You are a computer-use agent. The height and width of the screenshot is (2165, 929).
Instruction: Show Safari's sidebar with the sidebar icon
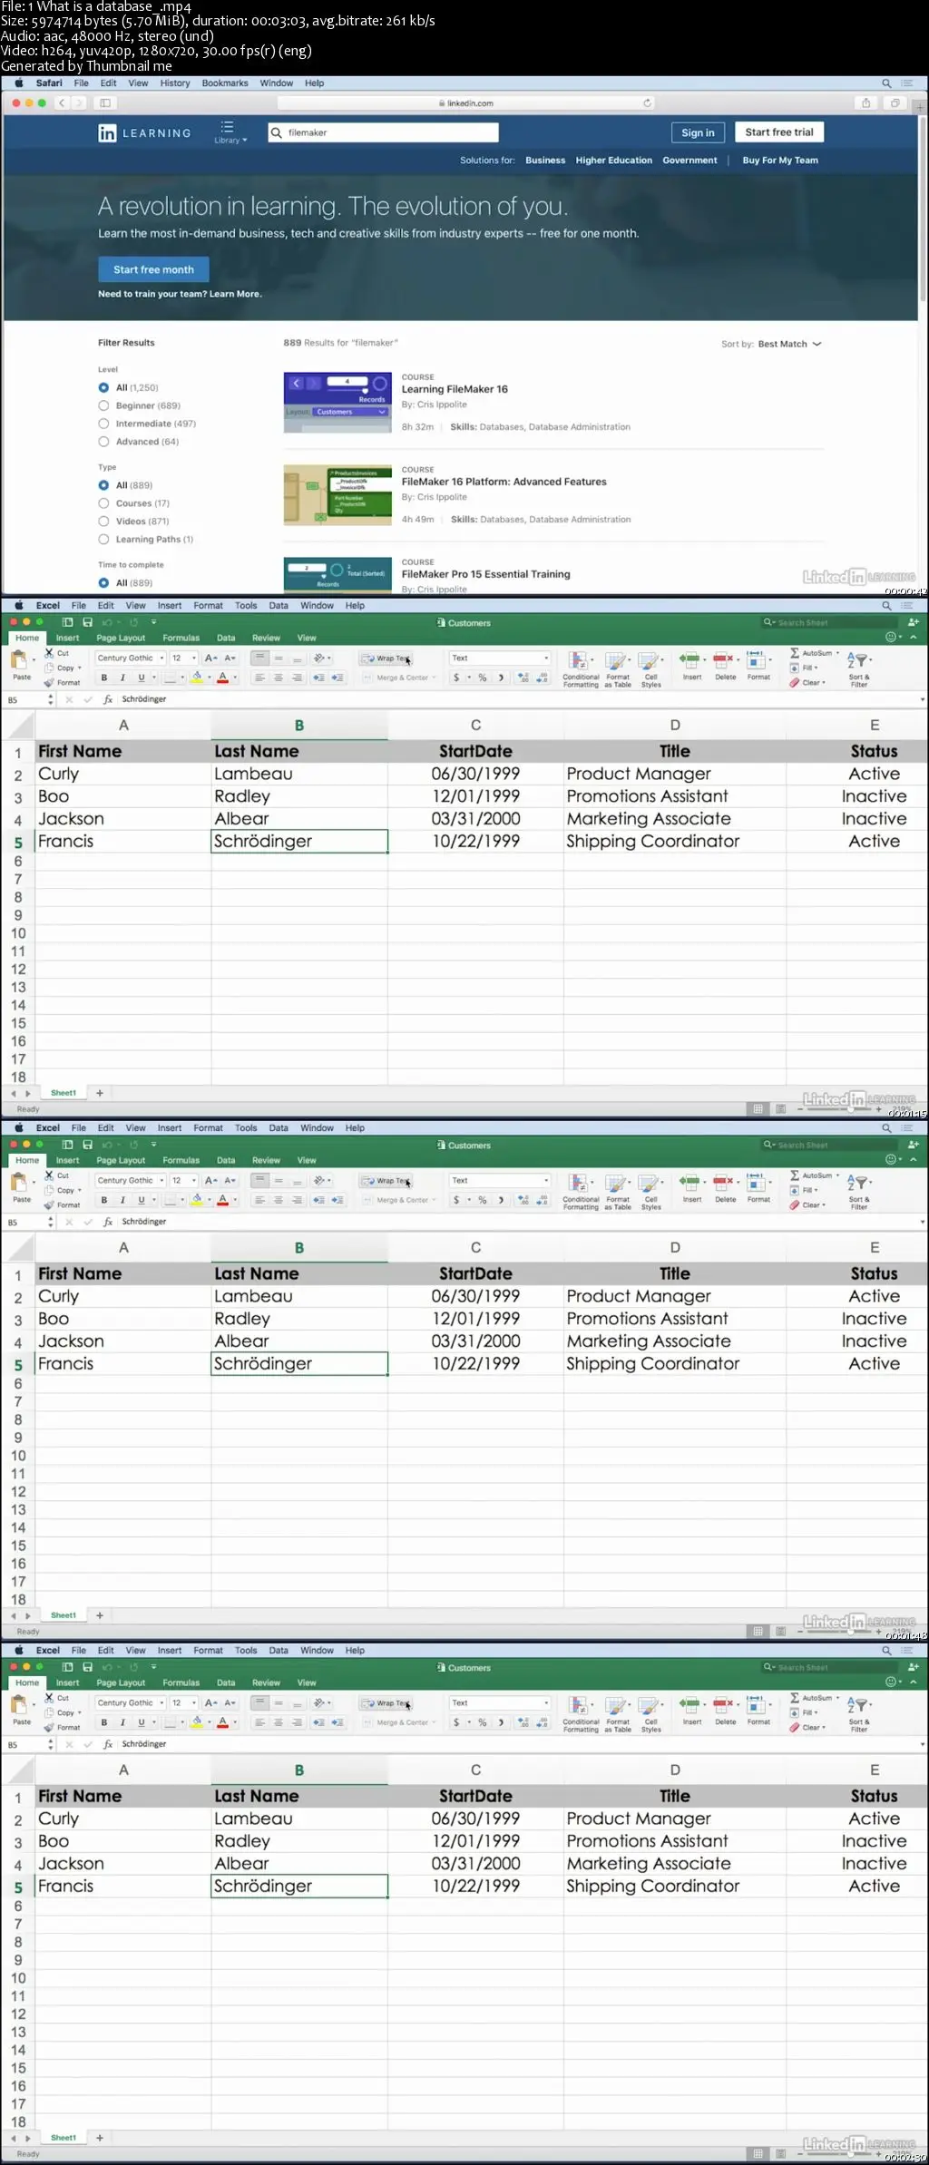tap(105, 103)
